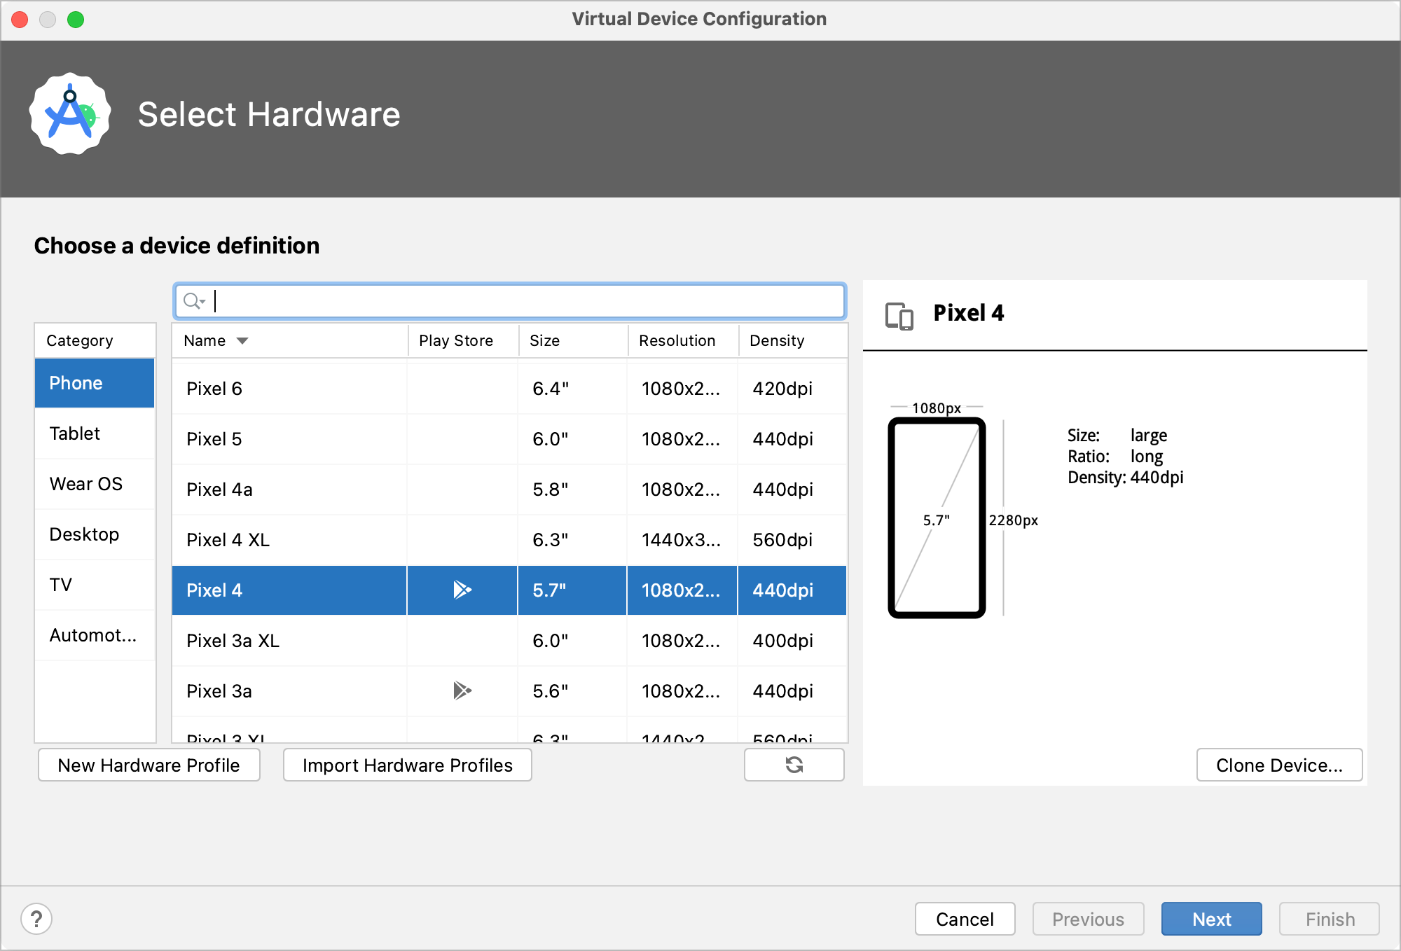
Task: Click inside the device search field
Action: point(490,300)
